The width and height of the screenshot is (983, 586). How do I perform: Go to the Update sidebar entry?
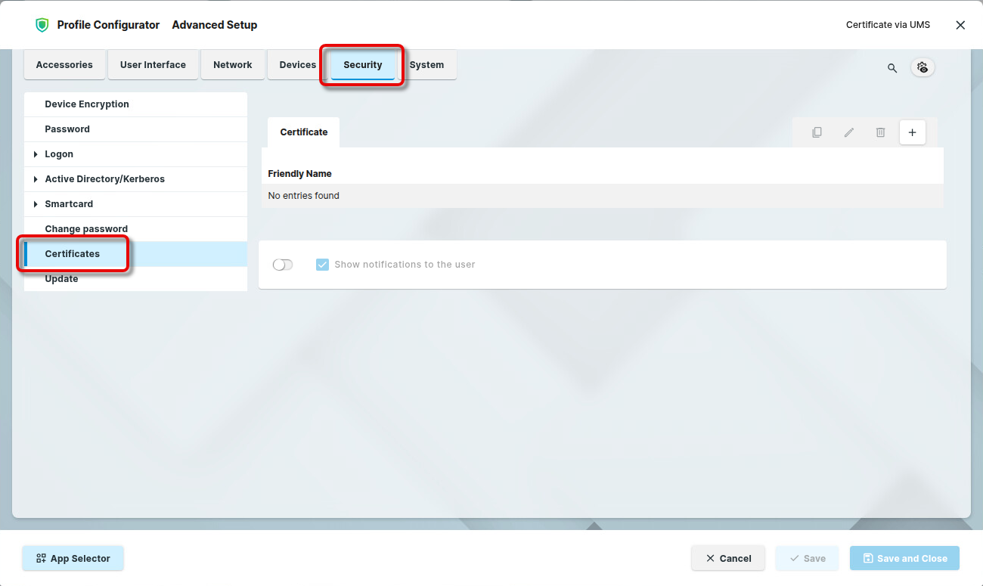pyautogui.click(x=61, y=279)
